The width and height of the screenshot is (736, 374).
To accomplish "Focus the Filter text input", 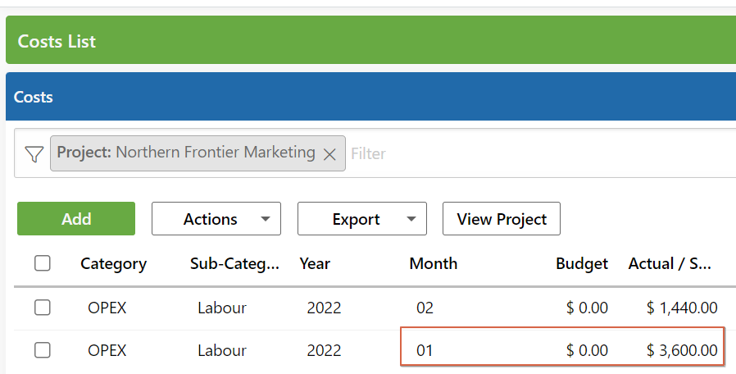I will coord(540,153).
